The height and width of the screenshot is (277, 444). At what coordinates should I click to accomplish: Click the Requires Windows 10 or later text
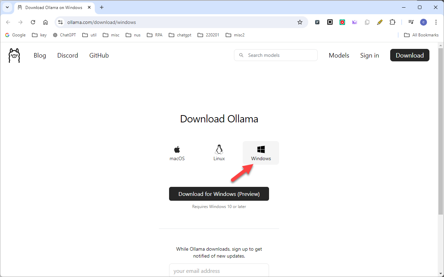point(219,207)
